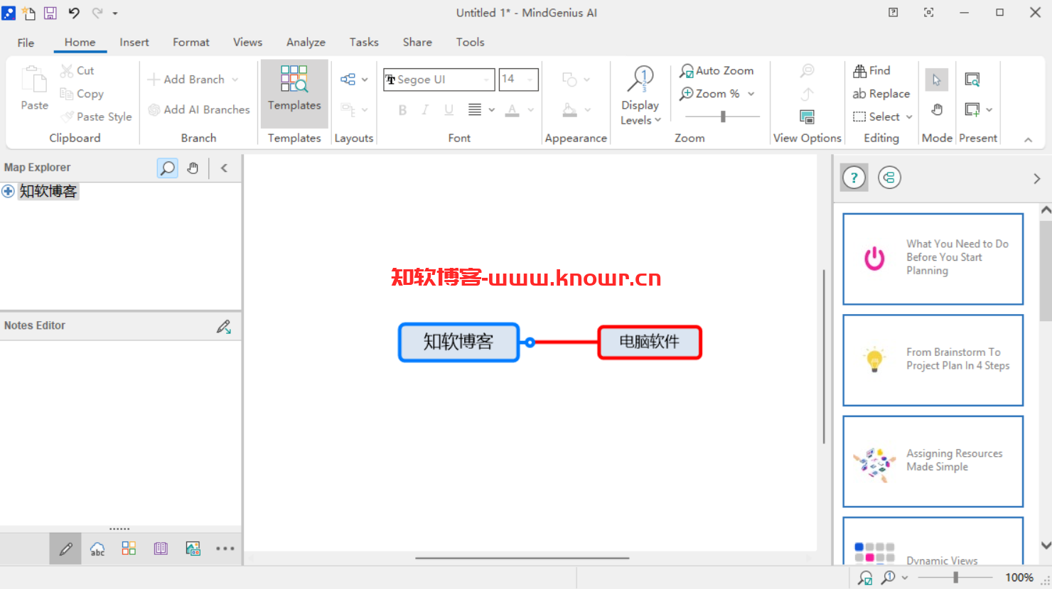Click the bottom View Options panel icon

(x=807, y=117)
